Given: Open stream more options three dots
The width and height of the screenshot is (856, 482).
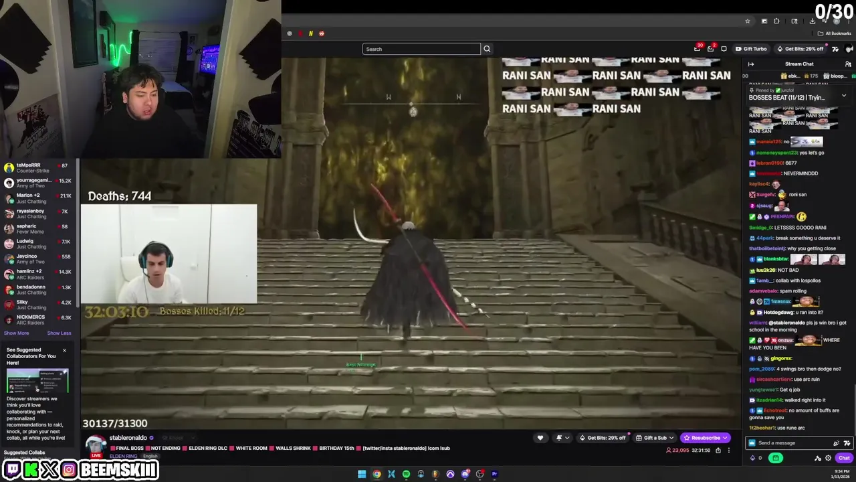Looking at the screenshot, I should click(x=729, y=451).
